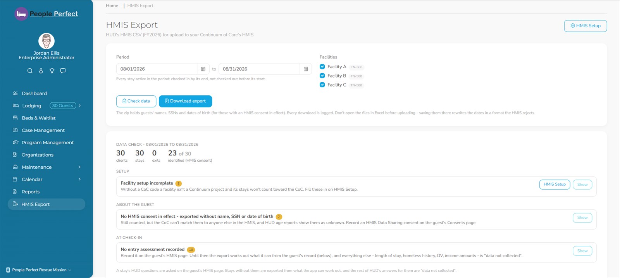The image size is (620, 278).
Task: Click the '23 of 30' identified count
Action: (179, 153)
